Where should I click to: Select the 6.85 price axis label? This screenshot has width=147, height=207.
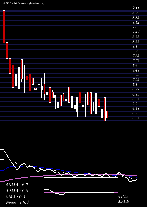click(136, 94)
